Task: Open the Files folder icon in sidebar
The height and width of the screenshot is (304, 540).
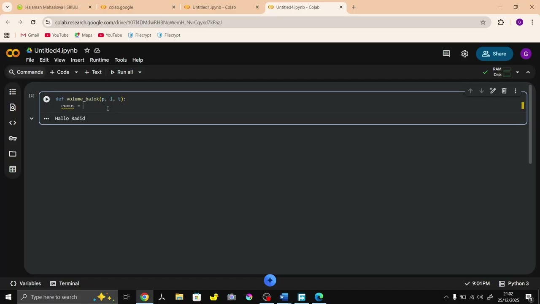Action: 13,154
